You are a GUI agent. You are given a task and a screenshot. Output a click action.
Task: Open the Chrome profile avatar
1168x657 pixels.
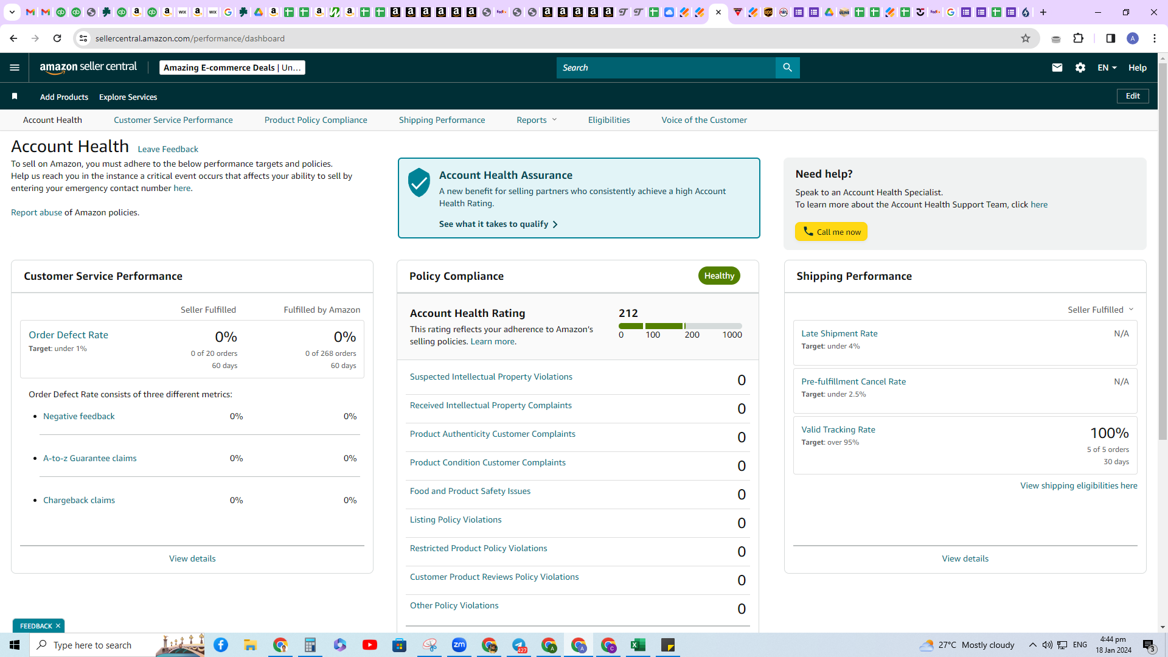pos(1133,38)
